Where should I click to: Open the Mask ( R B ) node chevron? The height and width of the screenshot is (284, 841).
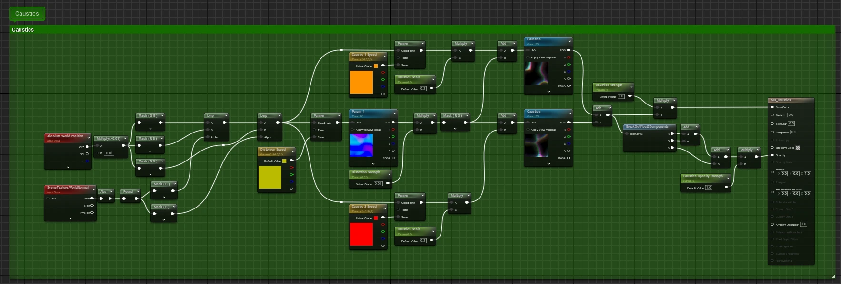pos(162,138)
